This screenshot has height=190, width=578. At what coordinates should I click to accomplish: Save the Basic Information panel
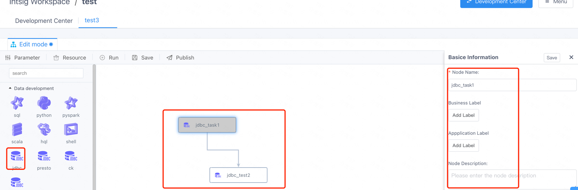point(552,58)
